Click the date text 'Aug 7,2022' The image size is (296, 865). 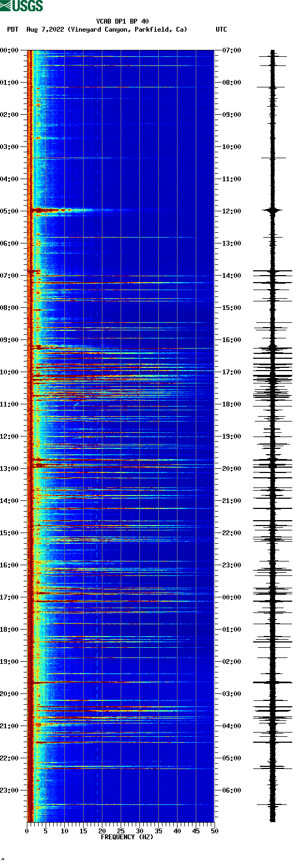click(45, 29)
